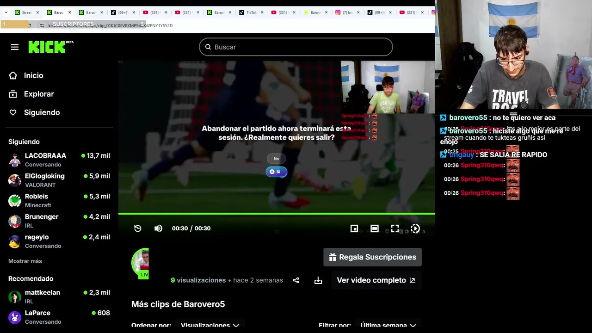Screen dimensions: 592x333
Task: Click mattkeelan's channel avatar
Action: [15, 297]
